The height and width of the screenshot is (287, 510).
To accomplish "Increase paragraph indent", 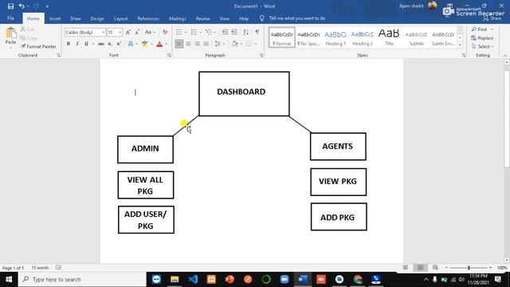I will click(x=233, y=32).
